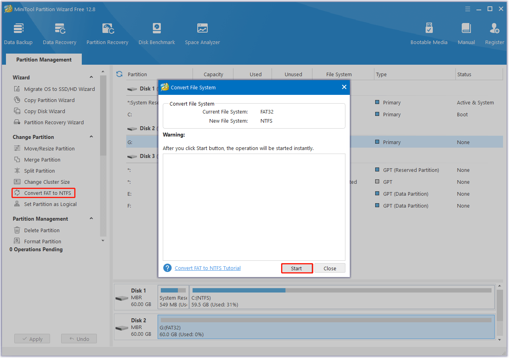Collapse the Change Partition section

[x=91, y=137]
